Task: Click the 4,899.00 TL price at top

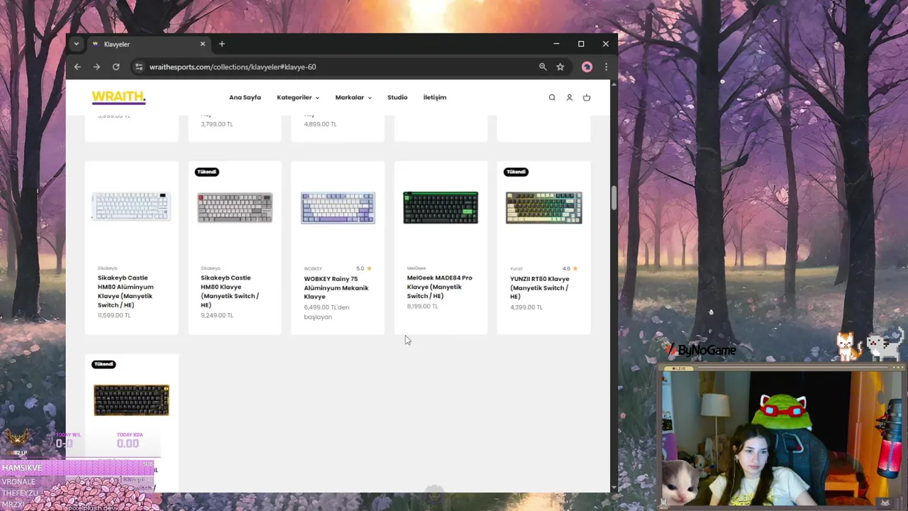Action: [320, 123]
